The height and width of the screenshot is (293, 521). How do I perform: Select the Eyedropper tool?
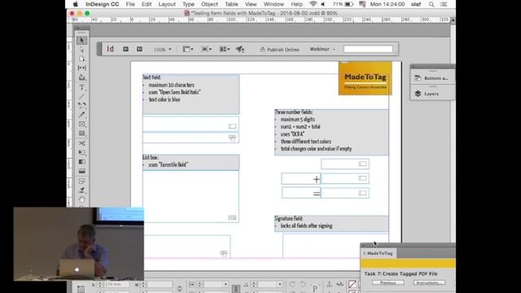[81, 190]
